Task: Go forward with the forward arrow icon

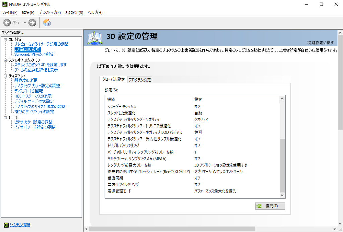Action: [x=32, y=22]
